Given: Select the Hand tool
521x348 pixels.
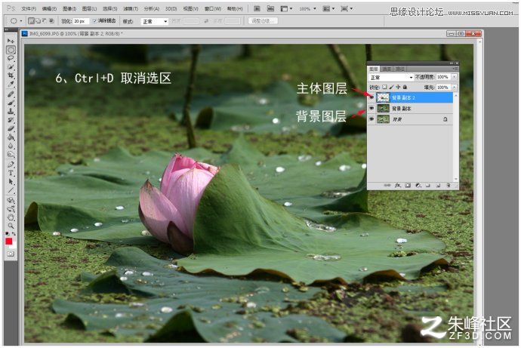Looking at the screenshot, I should [11, 217].
